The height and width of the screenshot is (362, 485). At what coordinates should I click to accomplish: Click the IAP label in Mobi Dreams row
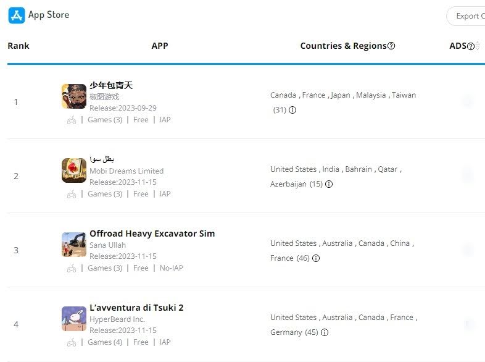[x=165, y=194]
